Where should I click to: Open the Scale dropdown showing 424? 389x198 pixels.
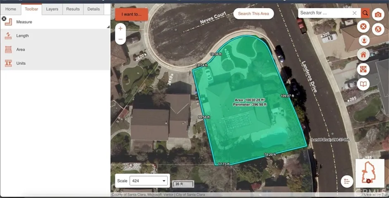148,181
